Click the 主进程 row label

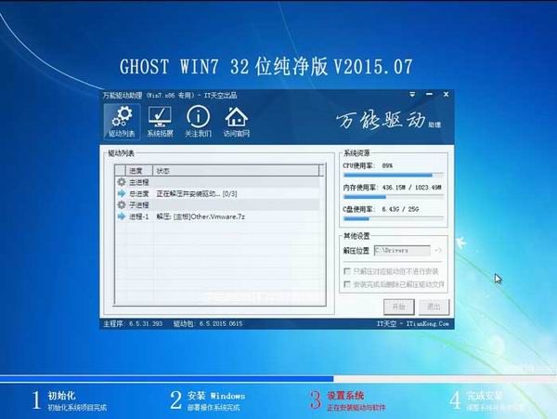(139, 182)
